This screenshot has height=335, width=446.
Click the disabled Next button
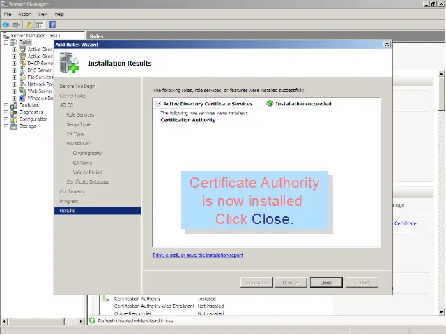(291, 282)
